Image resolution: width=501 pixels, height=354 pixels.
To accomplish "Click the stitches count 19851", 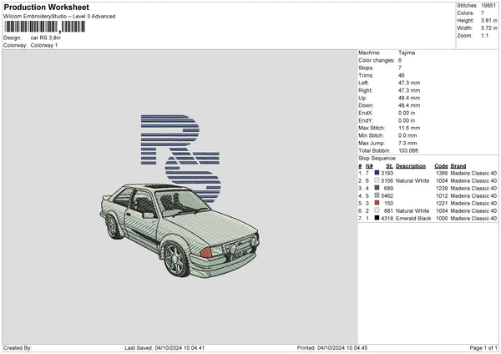I will coord(488,6).
